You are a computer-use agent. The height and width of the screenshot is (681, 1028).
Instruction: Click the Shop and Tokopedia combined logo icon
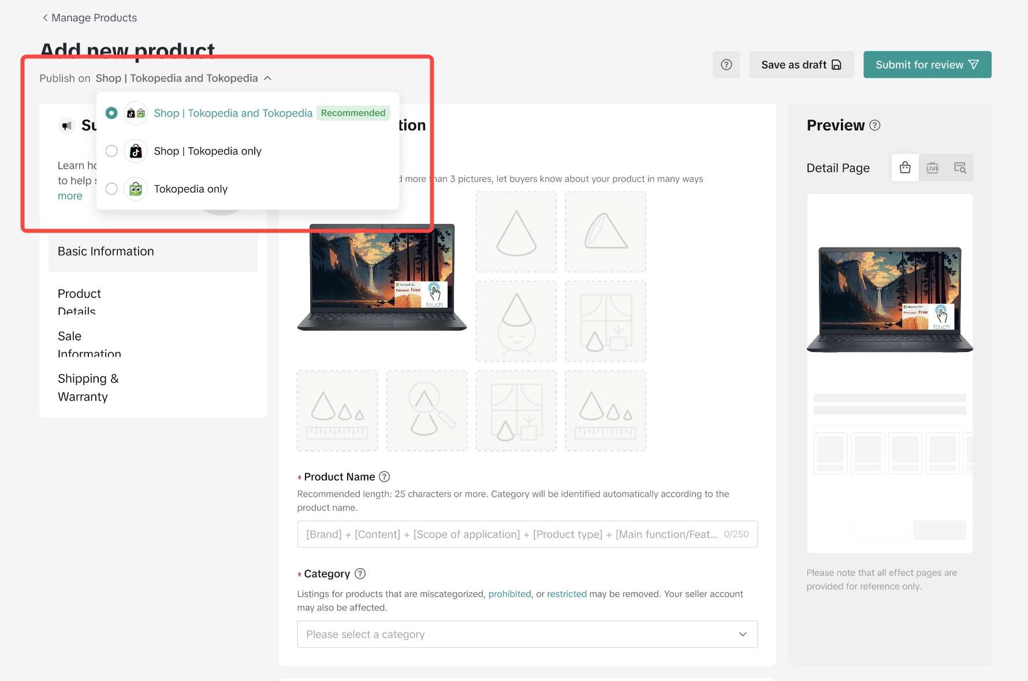click(136, 113)
